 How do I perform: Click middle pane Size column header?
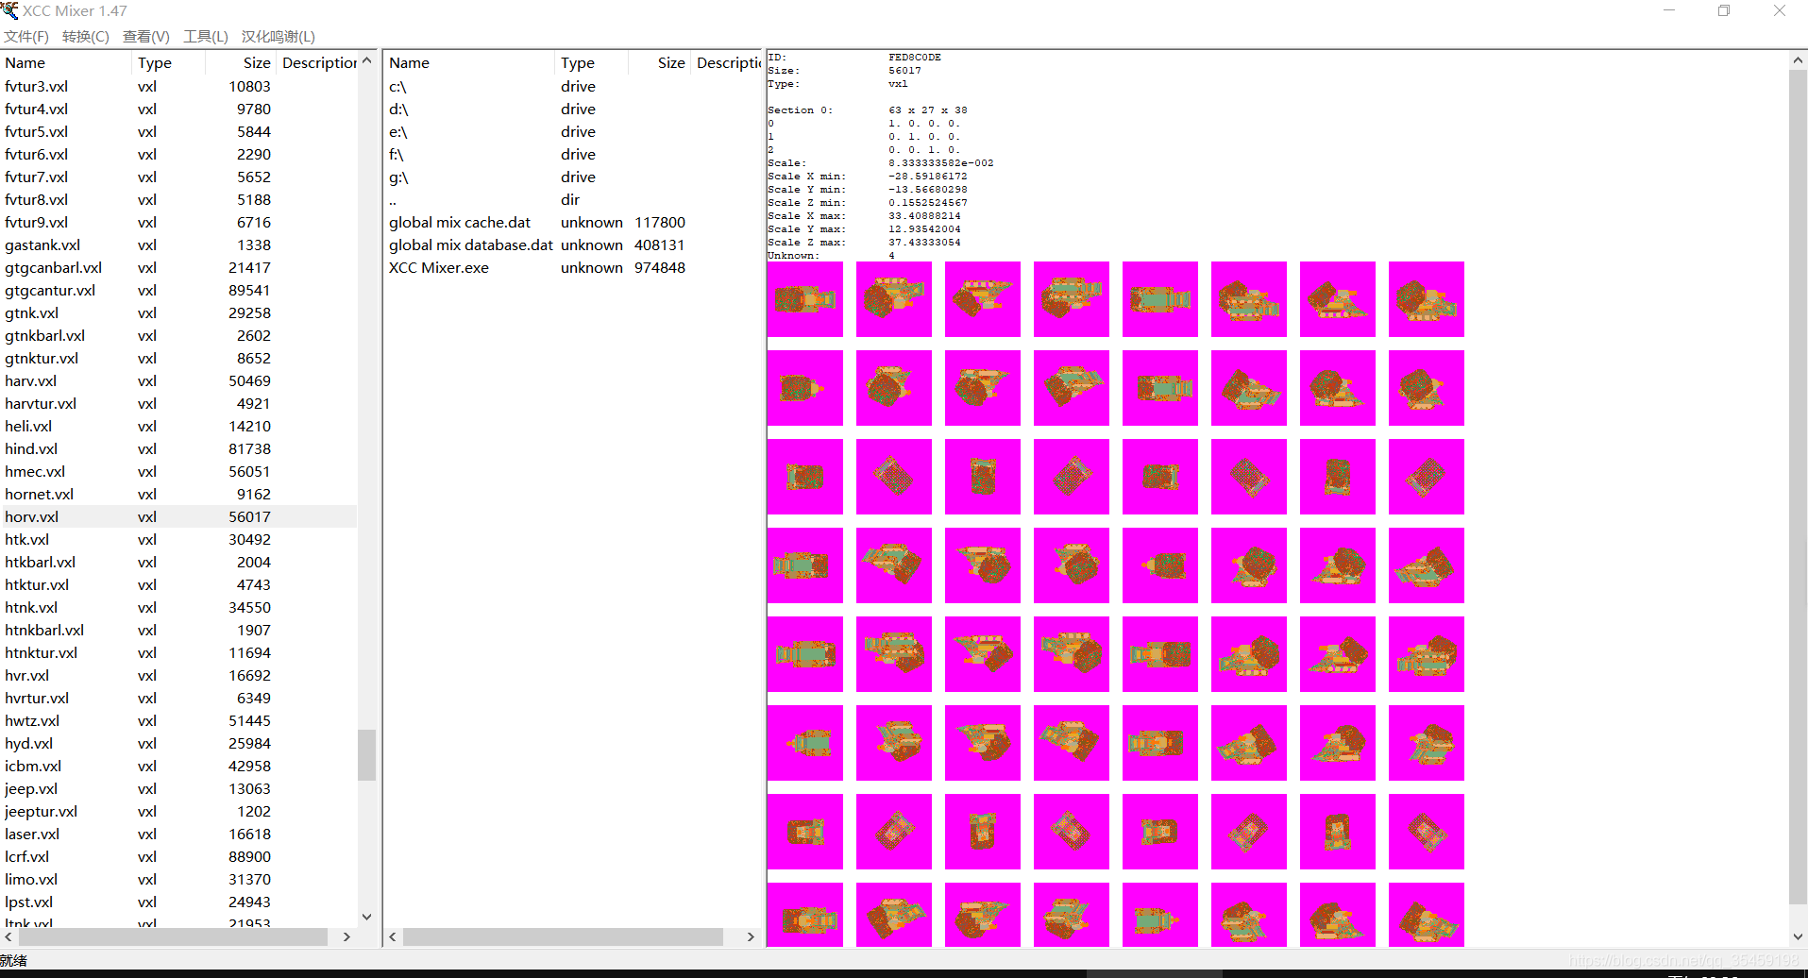[658, 63]
